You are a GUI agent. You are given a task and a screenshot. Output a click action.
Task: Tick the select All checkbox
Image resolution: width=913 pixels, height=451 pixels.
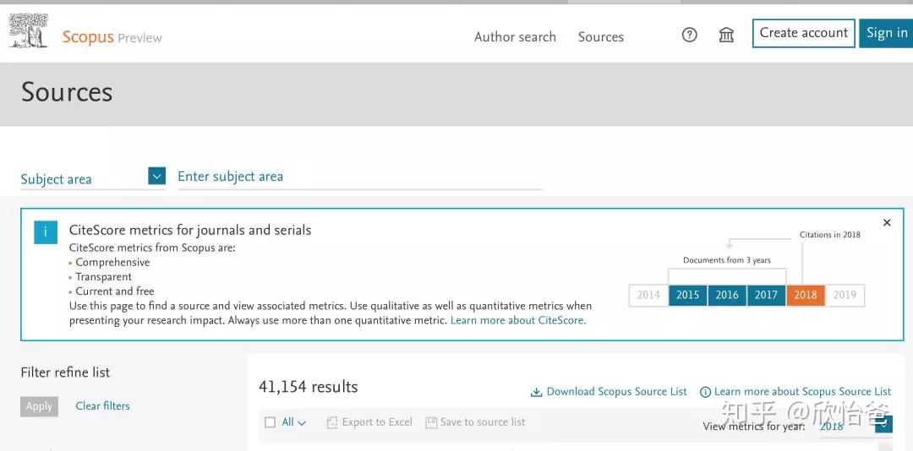(270, 422)
